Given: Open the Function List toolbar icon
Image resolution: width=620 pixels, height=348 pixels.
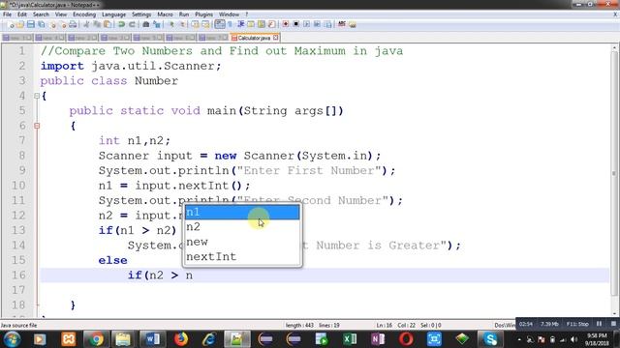Looking at the screenshot, I should 271,24.
